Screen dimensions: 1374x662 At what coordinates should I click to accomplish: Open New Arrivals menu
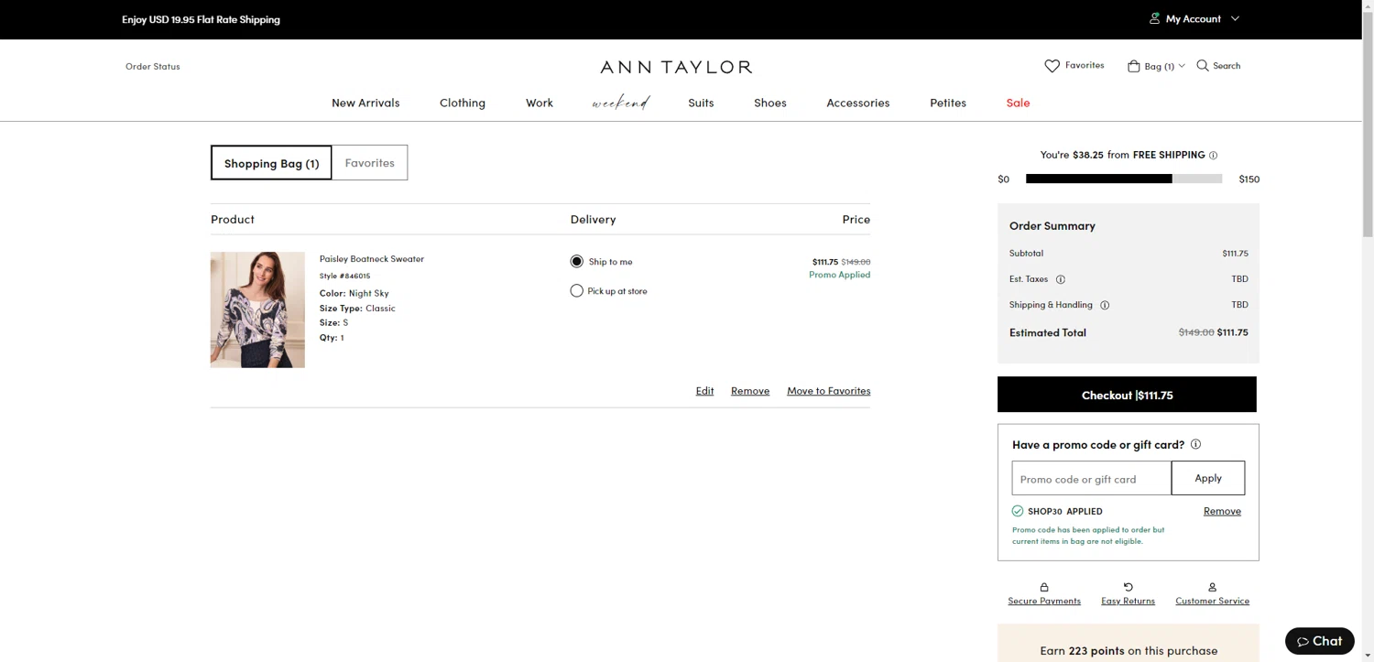(365, 103)
